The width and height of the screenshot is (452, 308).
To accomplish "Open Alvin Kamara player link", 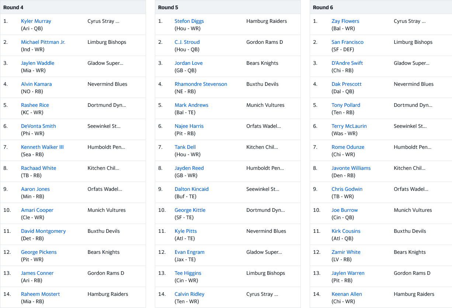I will point(36,84).
